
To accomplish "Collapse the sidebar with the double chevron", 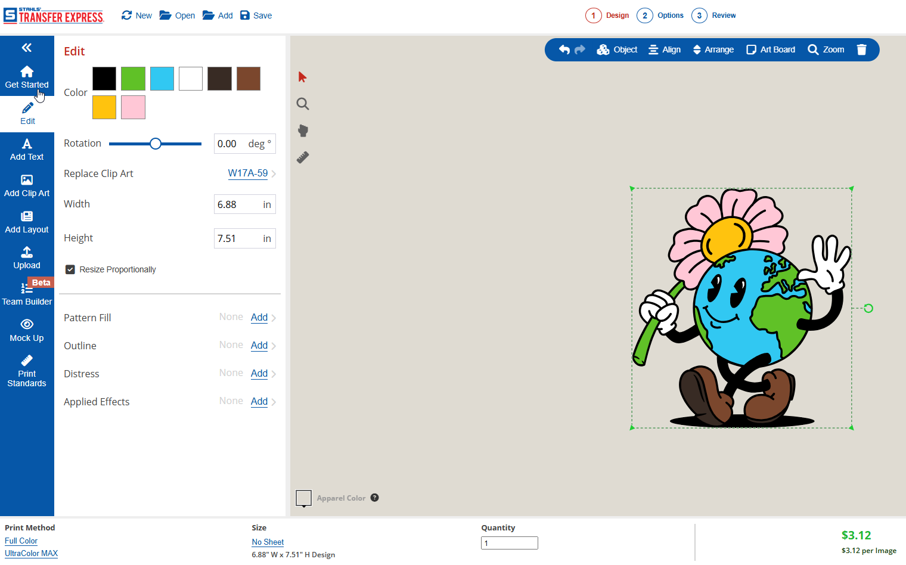I will 27,48.
